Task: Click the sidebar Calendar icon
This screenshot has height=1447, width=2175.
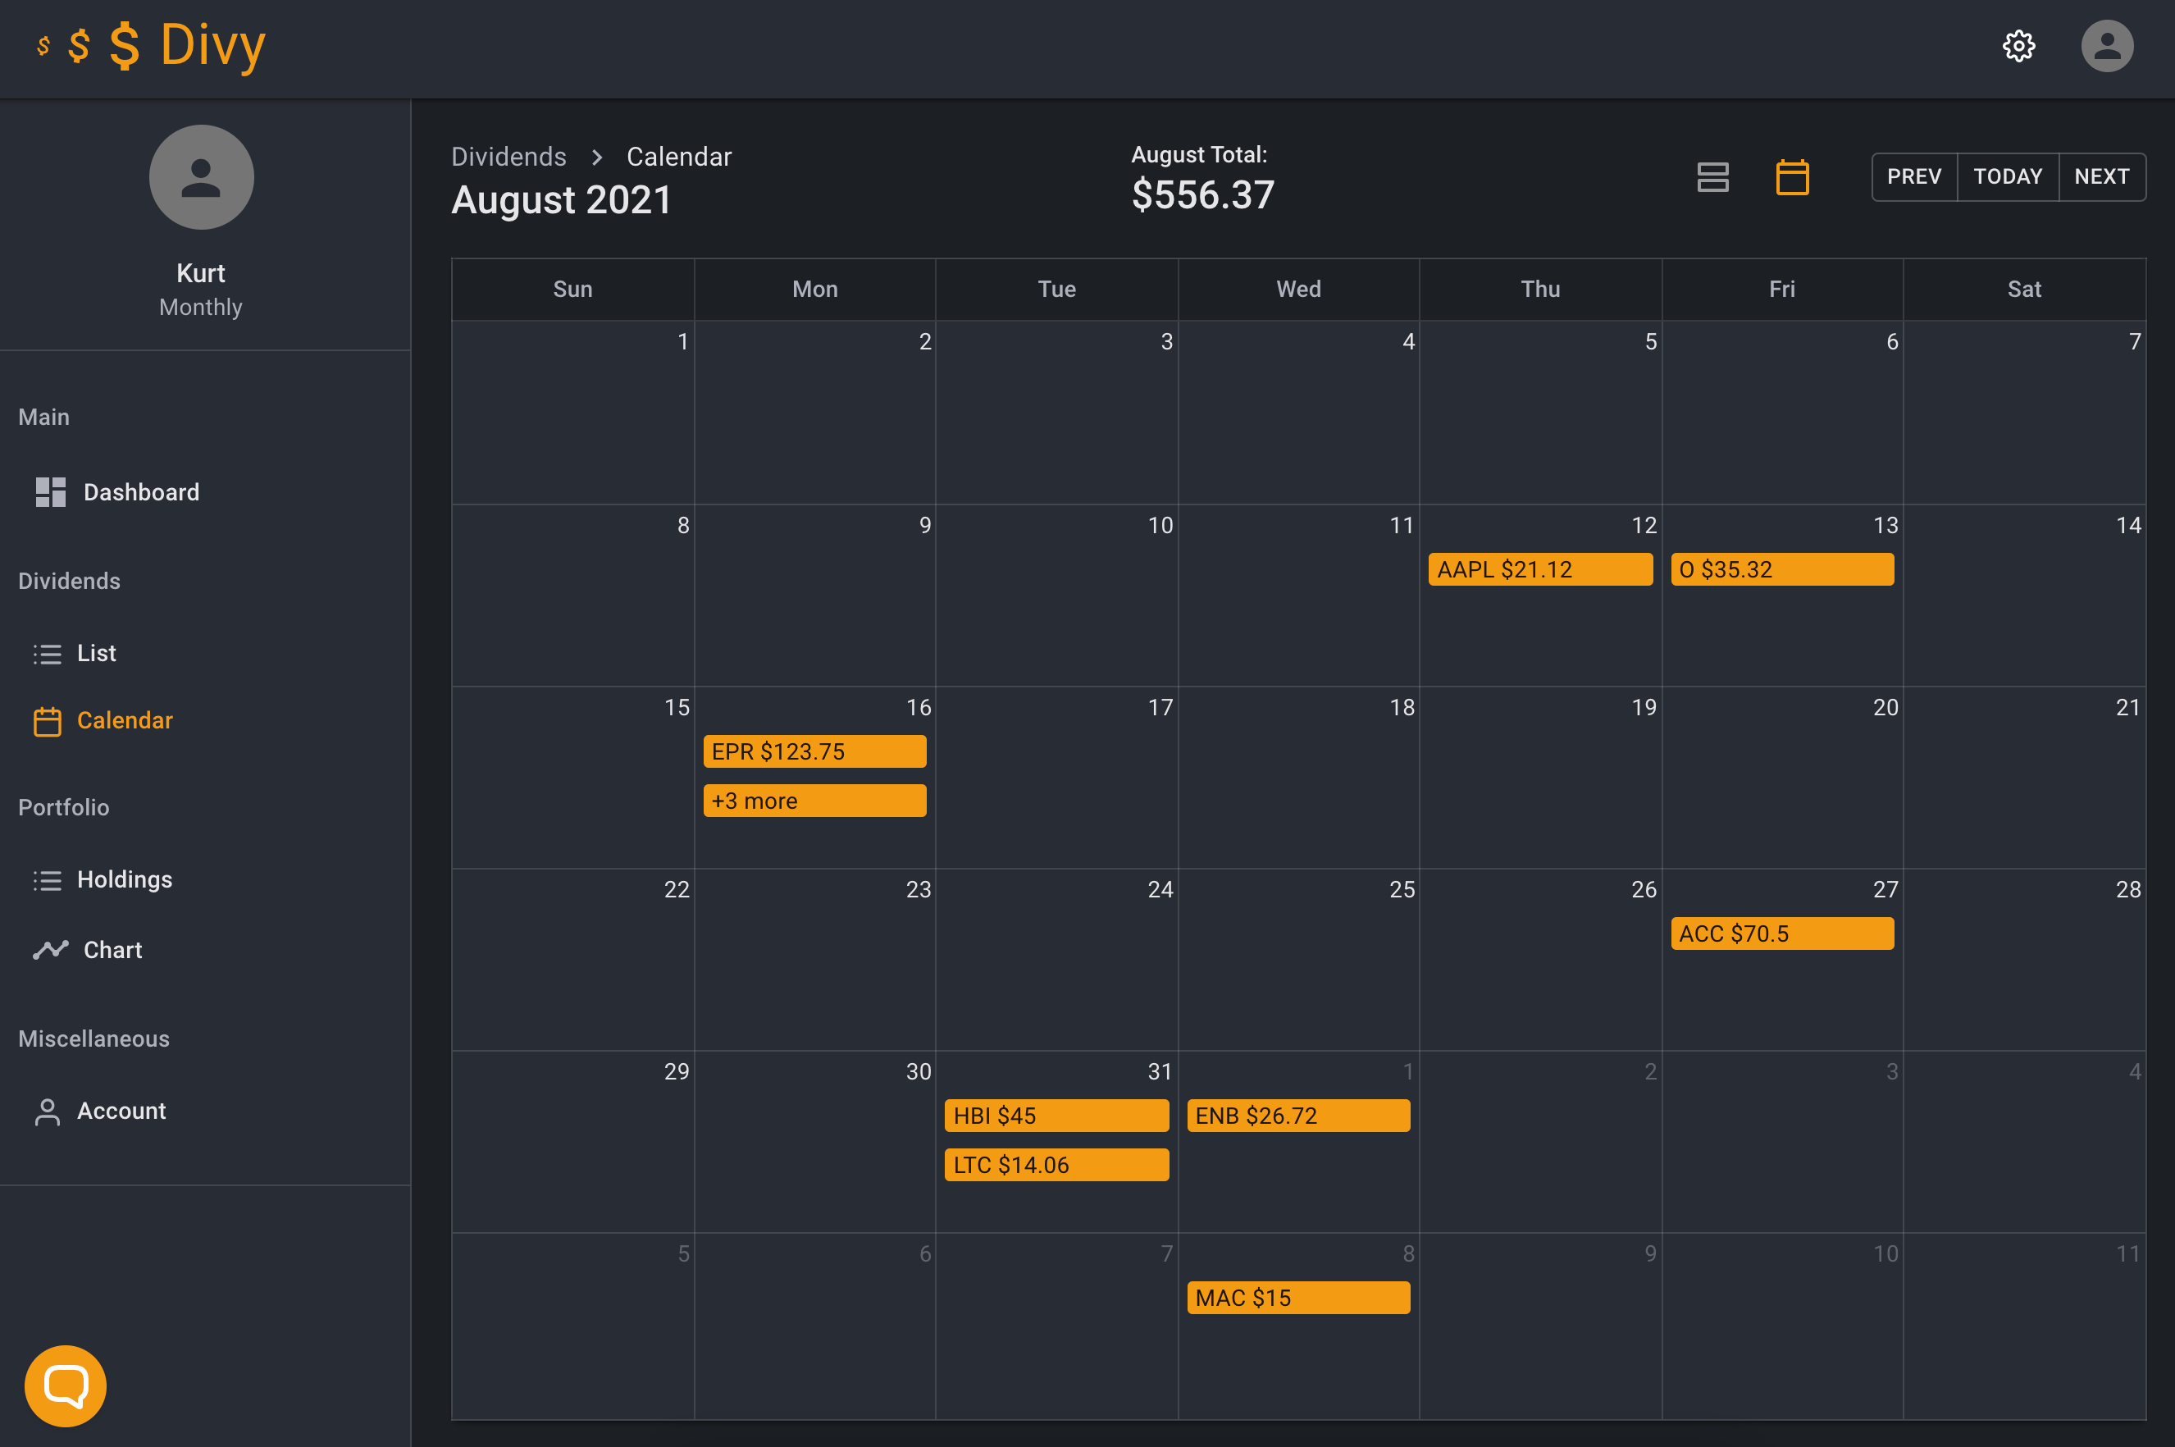Action: (x=48, y=721)
